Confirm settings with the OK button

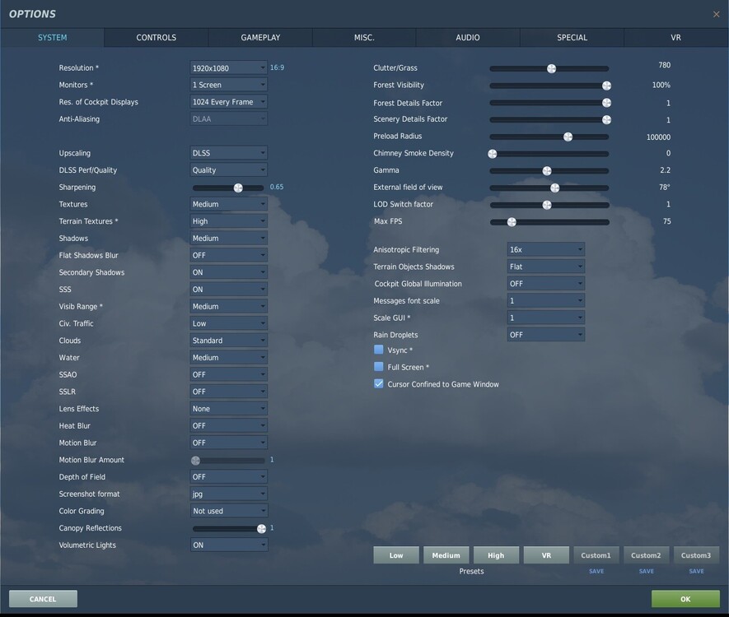[685, 598]
